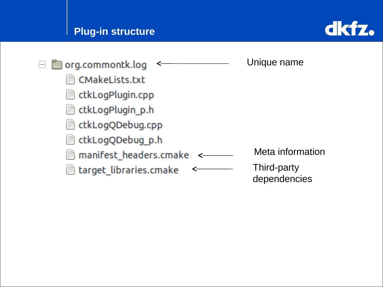Click the org.commontk.log folder icon

coord(57,65)
